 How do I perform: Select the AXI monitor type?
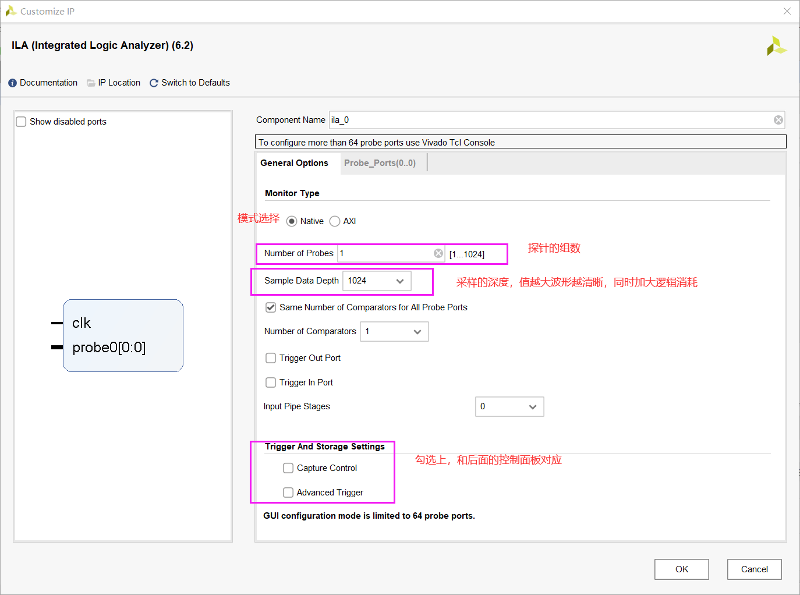(335, 221)
